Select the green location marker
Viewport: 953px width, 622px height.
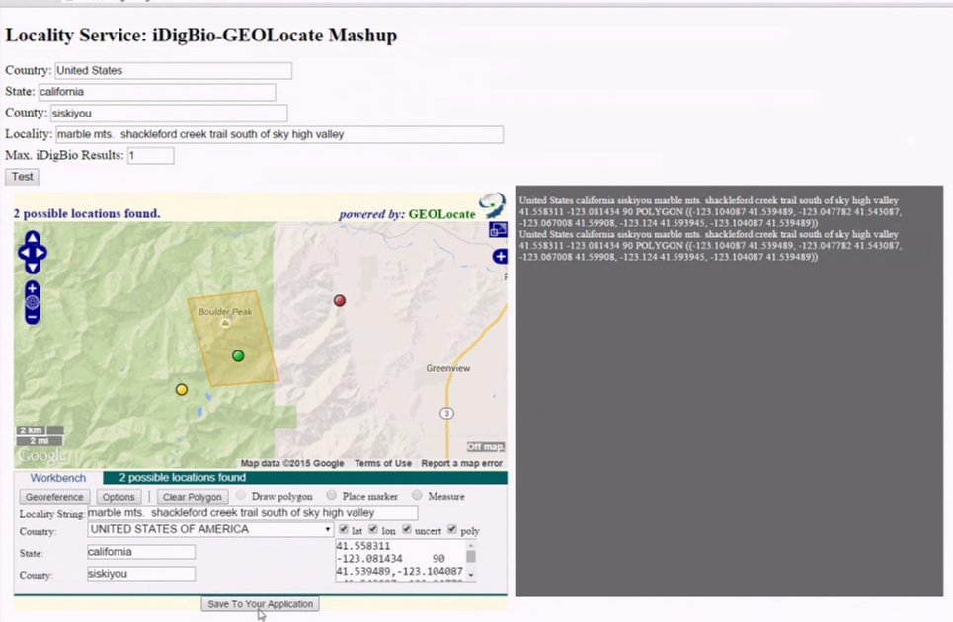(x=238, y=356)
